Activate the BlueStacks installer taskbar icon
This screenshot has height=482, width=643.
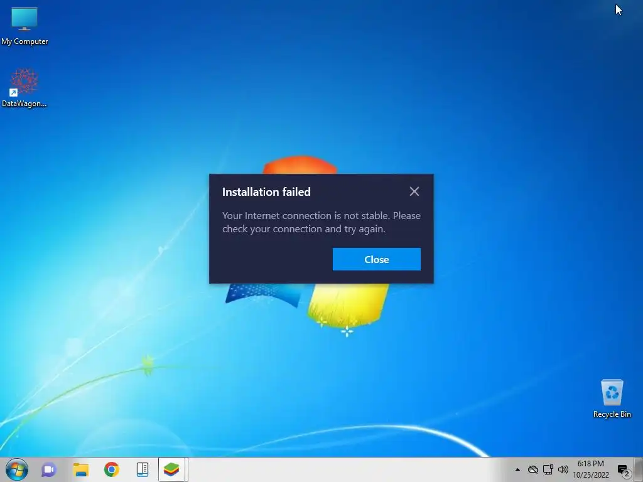click(x=171, y=469)
